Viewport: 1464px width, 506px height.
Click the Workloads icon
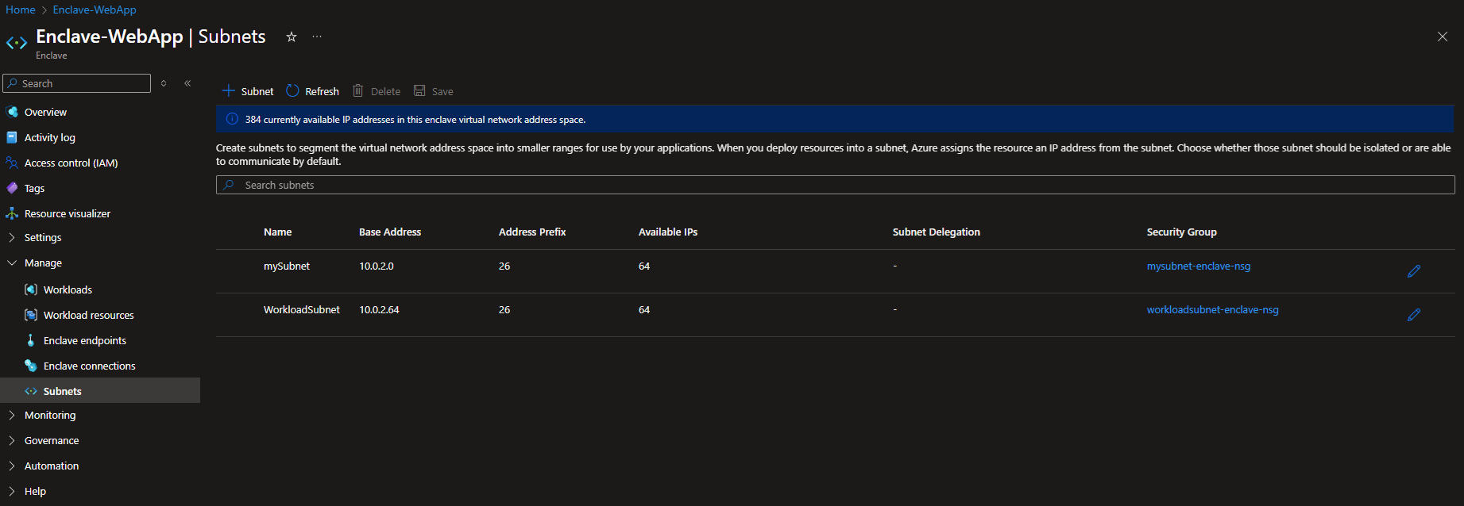tap(31, 289)
